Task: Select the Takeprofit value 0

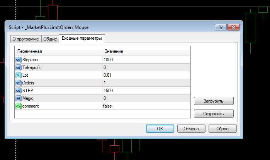Action: 105,67
